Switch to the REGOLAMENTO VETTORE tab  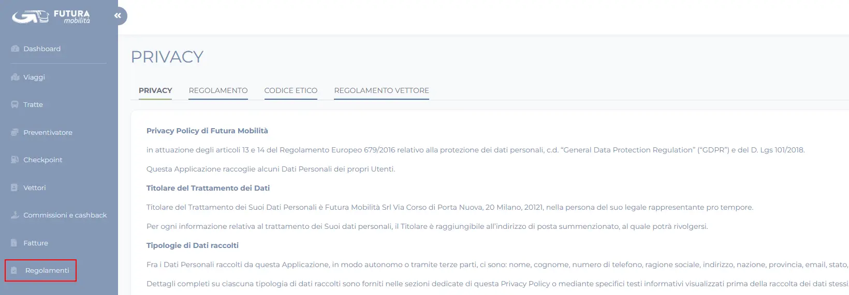382,90
